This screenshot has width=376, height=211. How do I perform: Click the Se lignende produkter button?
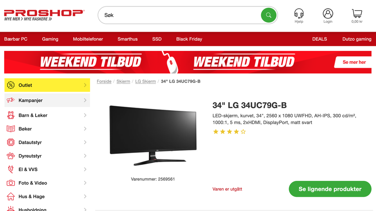pos(330,189)
